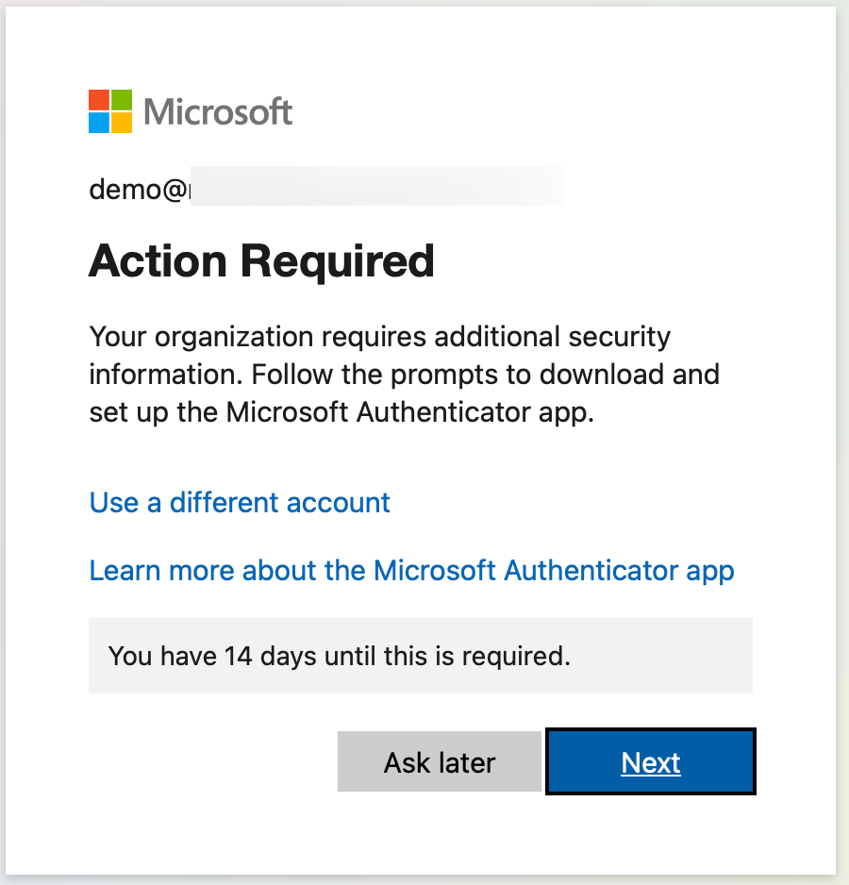Click the Action Required heading
Screen dimensions: 849x885
pyautogui.click(x=261, y=261)
